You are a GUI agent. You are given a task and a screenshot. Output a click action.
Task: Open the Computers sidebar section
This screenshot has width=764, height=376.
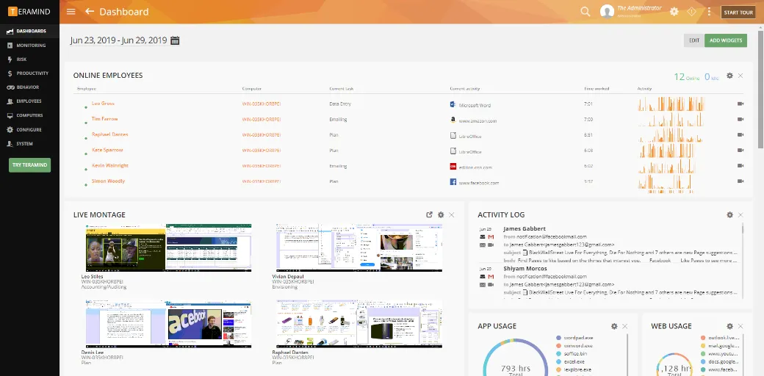[x=29, y=115]
